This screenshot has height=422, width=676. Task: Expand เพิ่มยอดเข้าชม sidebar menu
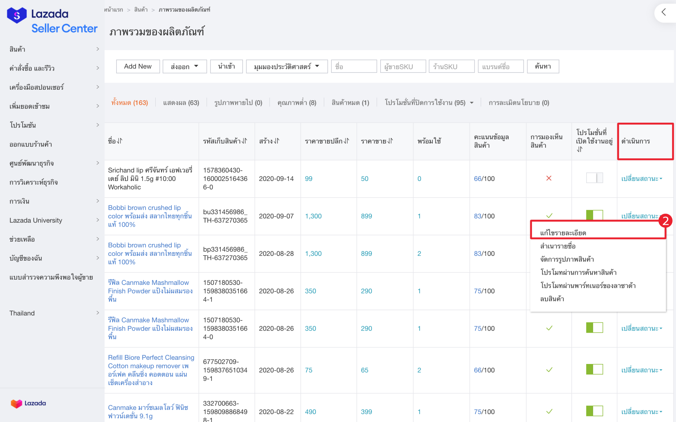(x=54, y=106)
